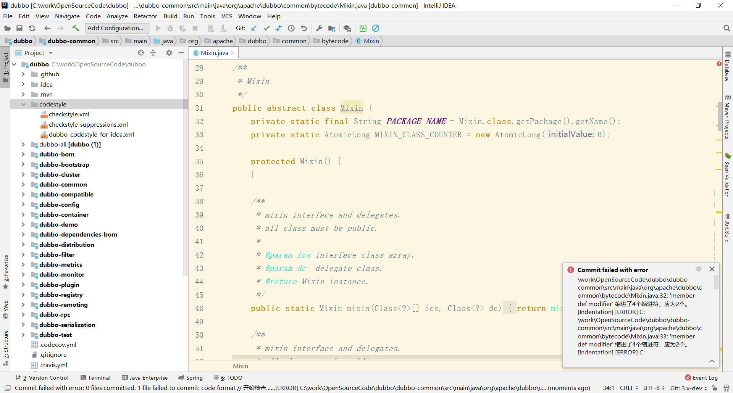Update project with the blue Git arrow

click(254, 28)
